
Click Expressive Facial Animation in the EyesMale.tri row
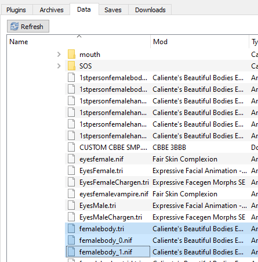pyautogui.click(x=200, y=206)
